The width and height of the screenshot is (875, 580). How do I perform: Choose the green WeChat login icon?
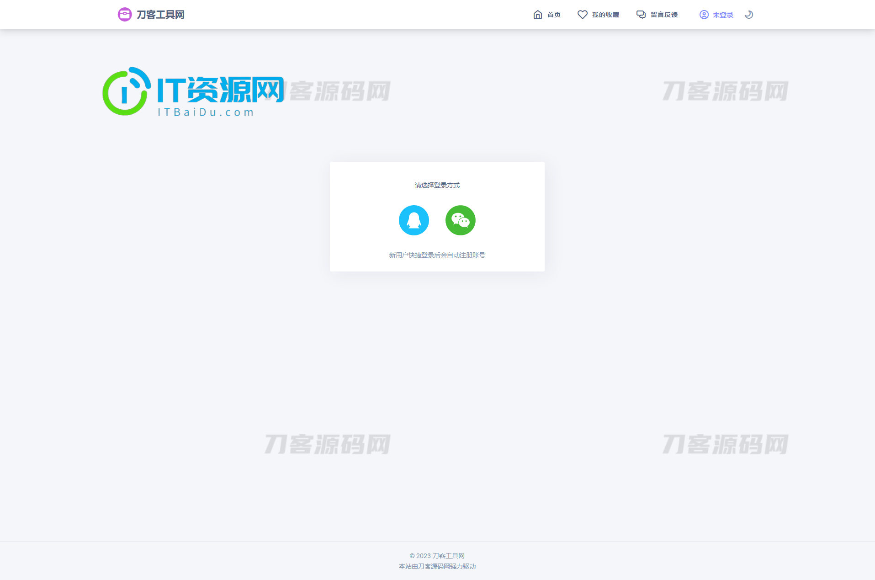(x=460, y=220)
